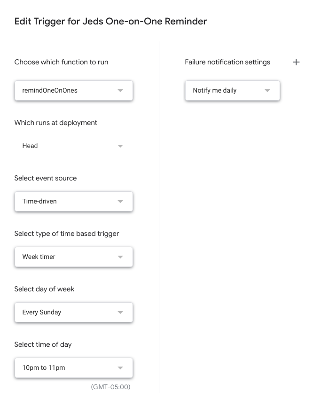Open the Notify me daily dropdown

[x=226, y=90]
